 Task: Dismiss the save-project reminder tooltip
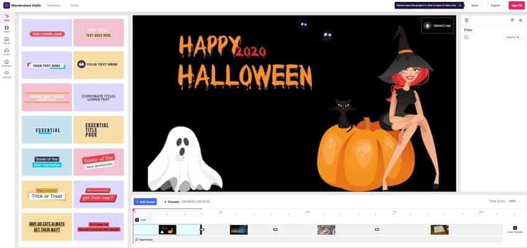click(460, 6)
